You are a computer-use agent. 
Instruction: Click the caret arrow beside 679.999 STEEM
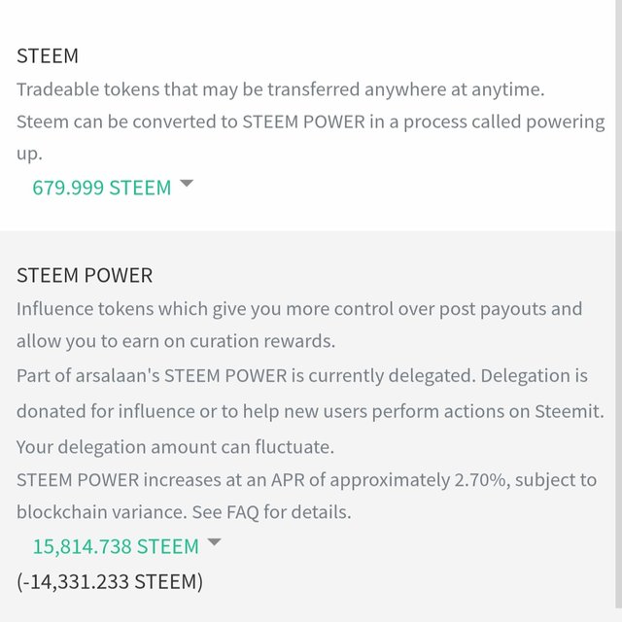(187, 183)
